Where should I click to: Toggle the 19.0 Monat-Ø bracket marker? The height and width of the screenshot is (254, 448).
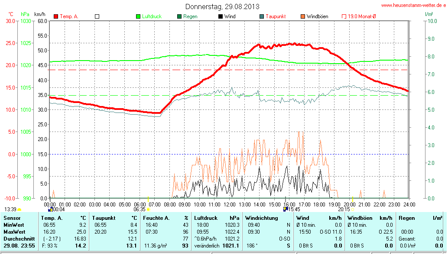(x=344, y=16)
